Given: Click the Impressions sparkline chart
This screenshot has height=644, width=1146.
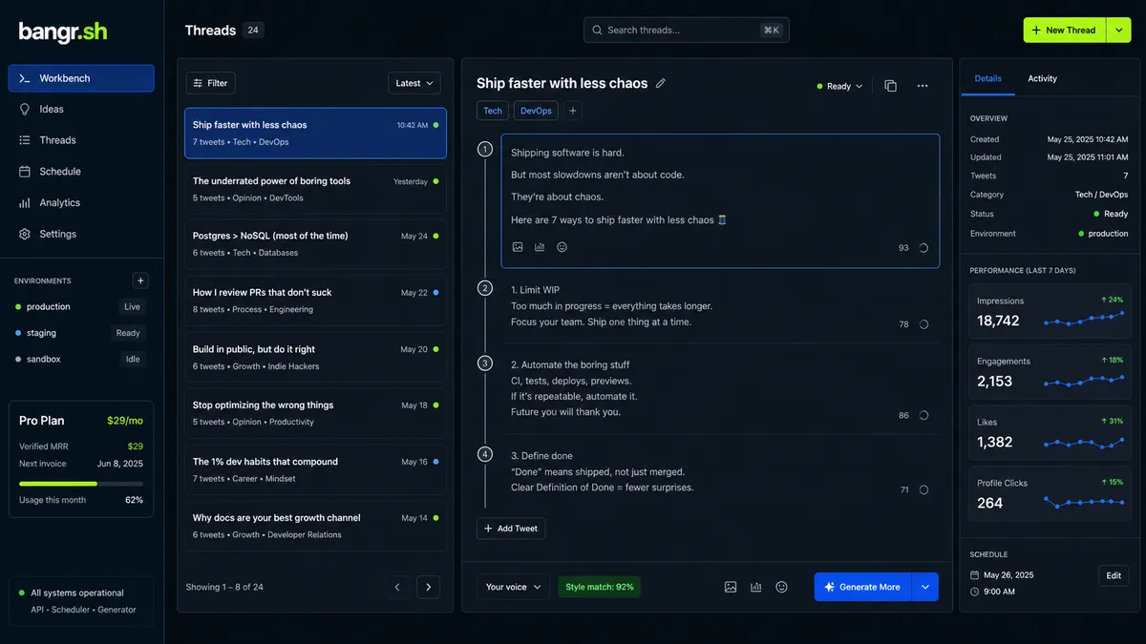Looking at the screenshot, I should tap(1084, 319).
